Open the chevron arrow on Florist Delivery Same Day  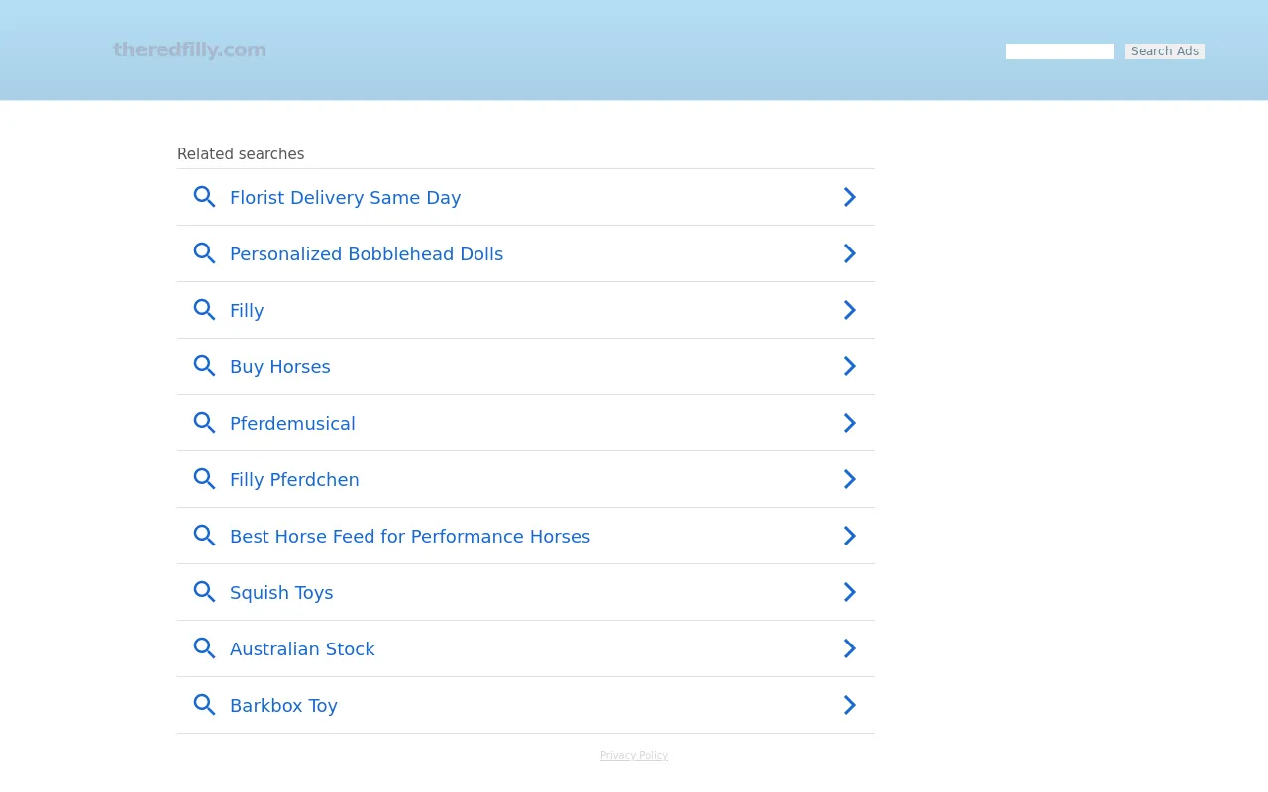point(850,197)
